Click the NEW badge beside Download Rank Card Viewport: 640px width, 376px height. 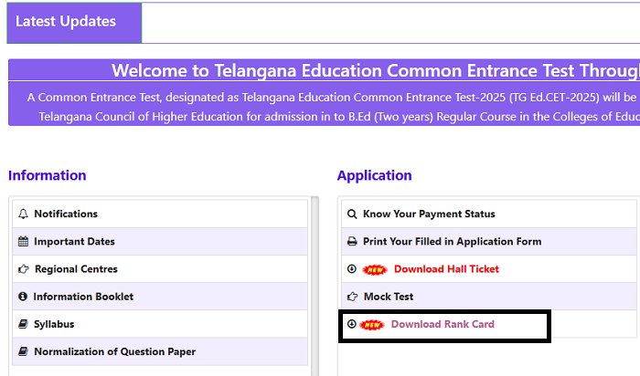pyautogui.click(x=372, y=325)
